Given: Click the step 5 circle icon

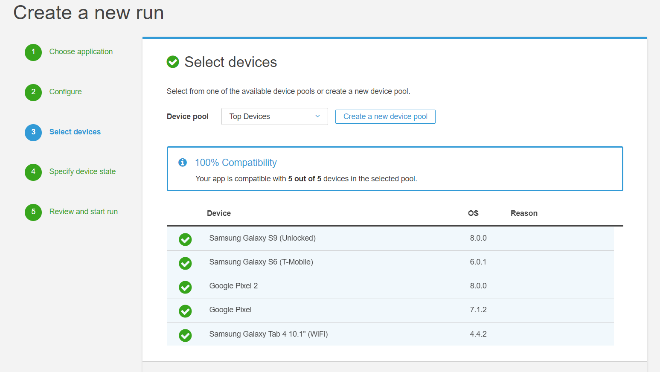Looking at the screenshot, I should coord(33,212).
